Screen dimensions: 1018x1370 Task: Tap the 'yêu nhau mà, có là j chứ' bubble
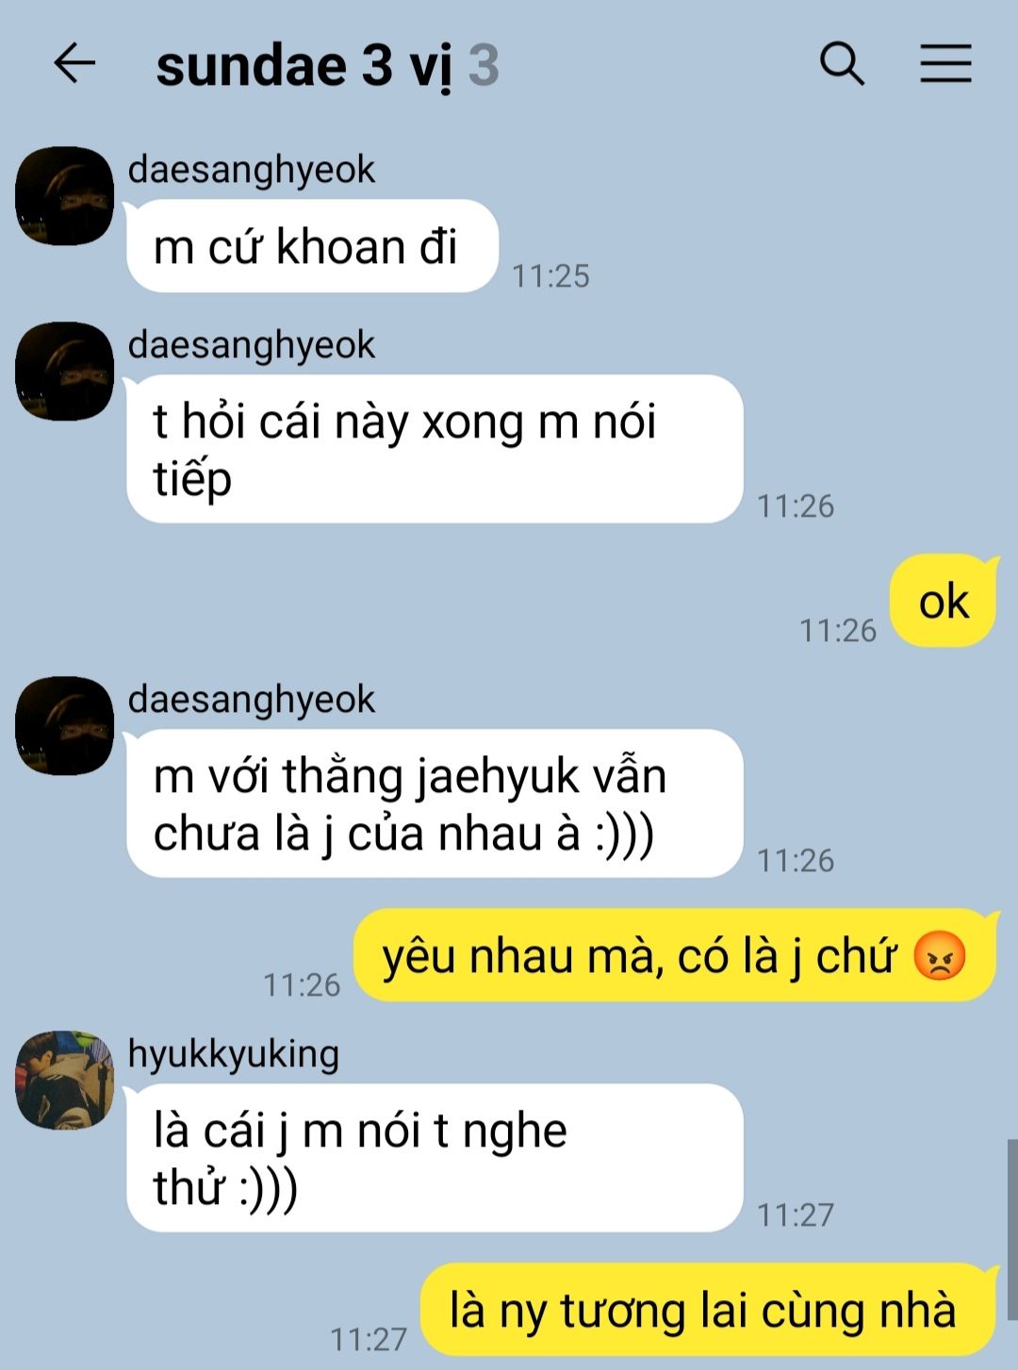click(675, 955)
